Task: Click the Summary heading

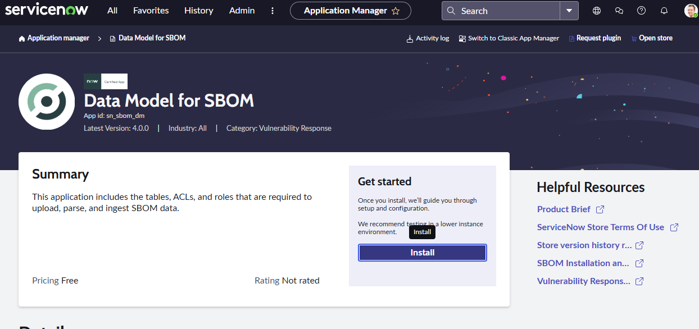Action: click(x=61, y=174)
